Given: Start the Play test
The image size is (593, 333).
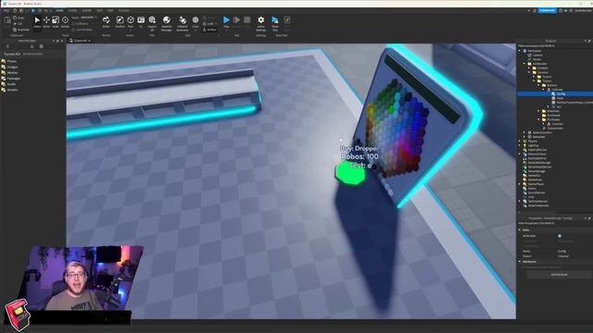Looking at the screenshot, I should (x=226, y=22).
